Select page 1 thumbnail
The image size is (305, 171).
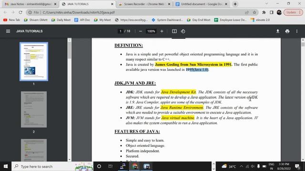pos(34,61)
